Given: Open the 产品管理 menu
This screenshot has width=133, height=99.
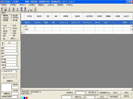Looking at the screenshot, I should (x=4, y=5).
